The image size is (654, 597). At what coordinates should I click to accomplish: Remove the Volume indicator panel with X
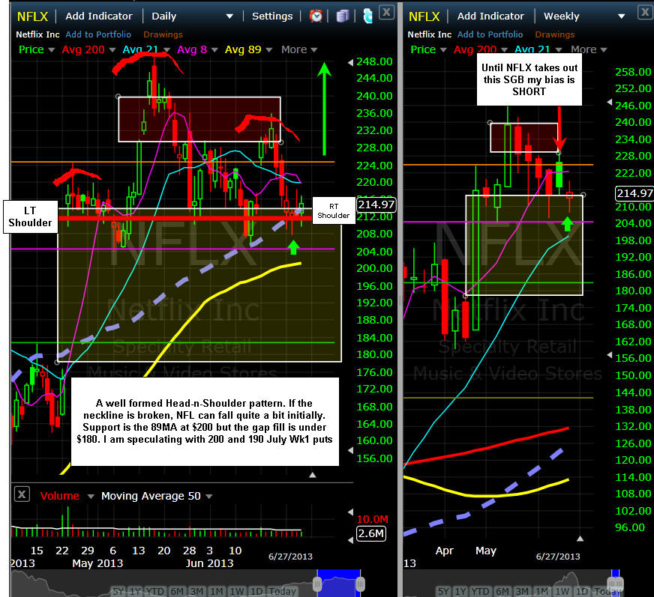click(x=22, y=494)
